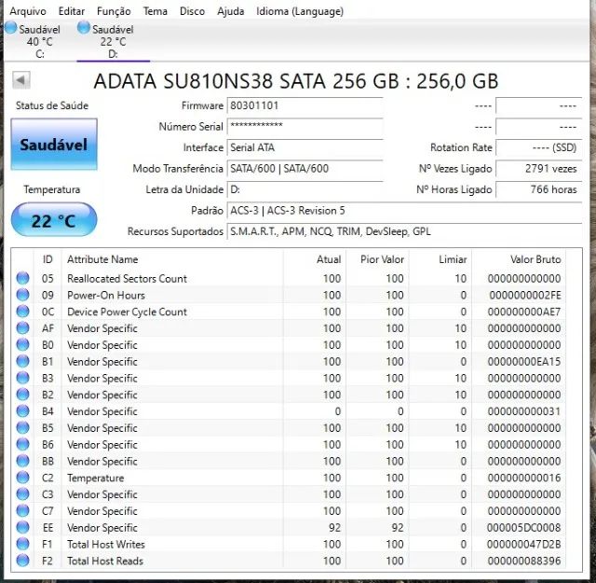
Task: Click raw value 000000047D2B
Action: (x=524, y=544)
